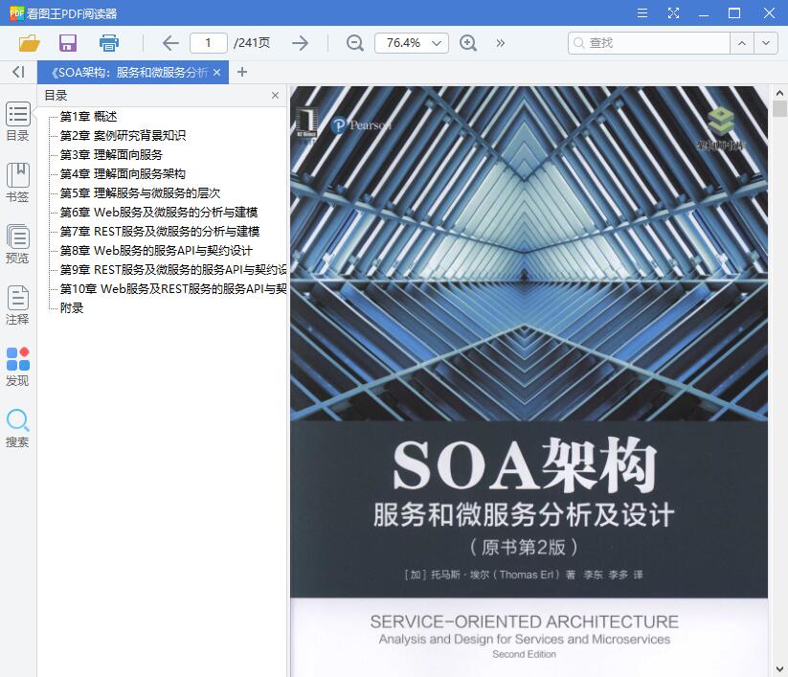Jump to 第1章 概述
Viewport: 788px width, 677px height.
coord(88,117)
